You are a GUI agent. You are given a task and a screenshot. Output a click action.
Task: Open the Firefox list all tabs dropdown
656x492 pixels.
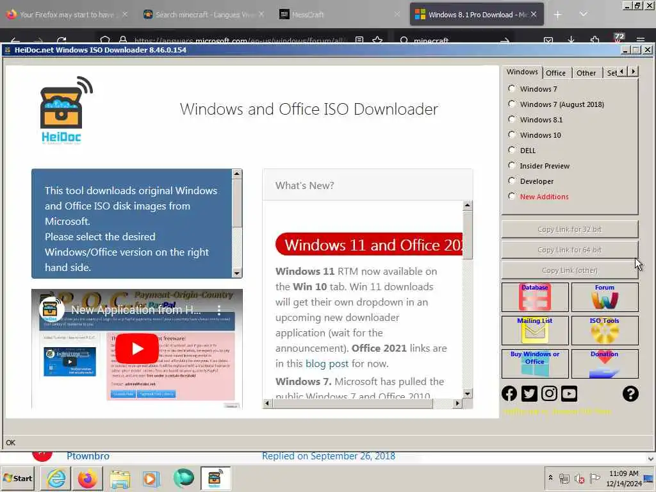tap(583, 15)
